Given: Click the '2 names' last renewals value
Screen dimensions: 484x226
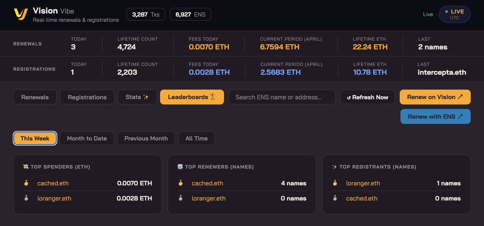Looking at the screenshot, I should point(433,47).
